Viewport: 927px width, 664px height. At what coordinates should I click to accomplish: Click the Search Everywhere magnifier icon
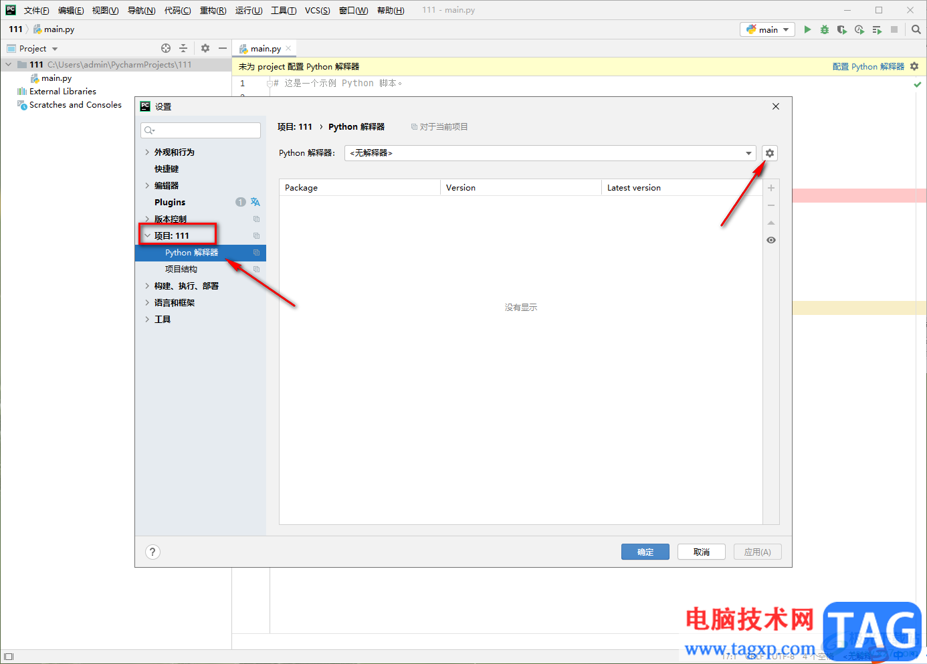pyautogui.click(x=916, y=29)
